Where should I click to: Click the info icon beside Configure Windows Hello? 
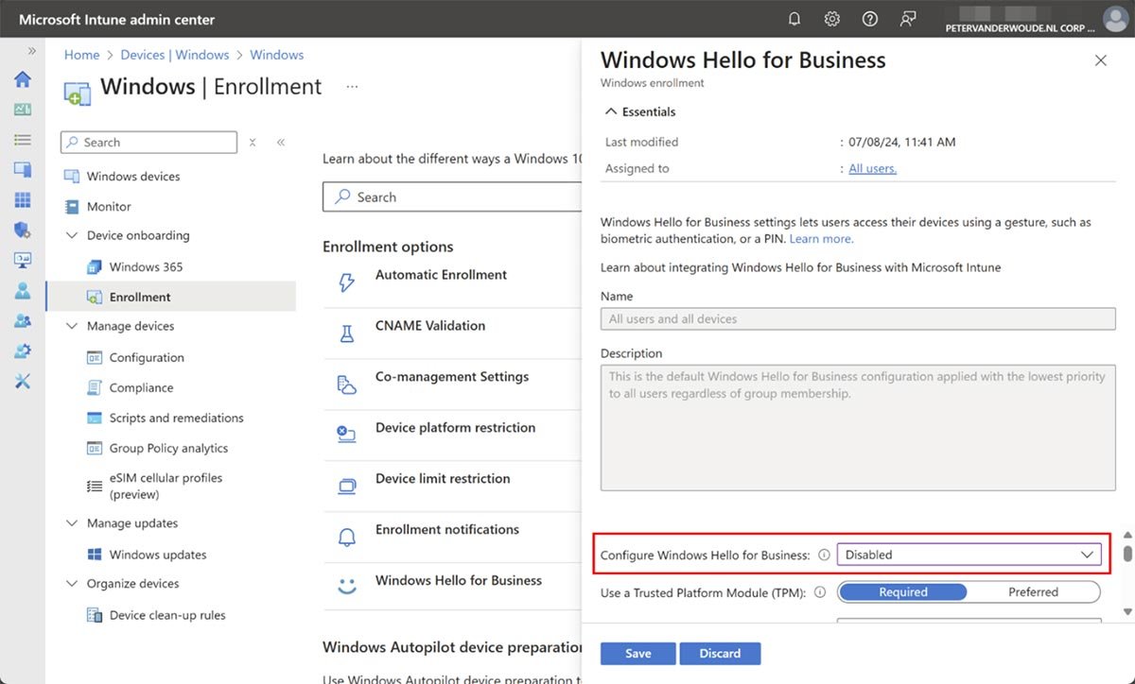tap(823, 556)
